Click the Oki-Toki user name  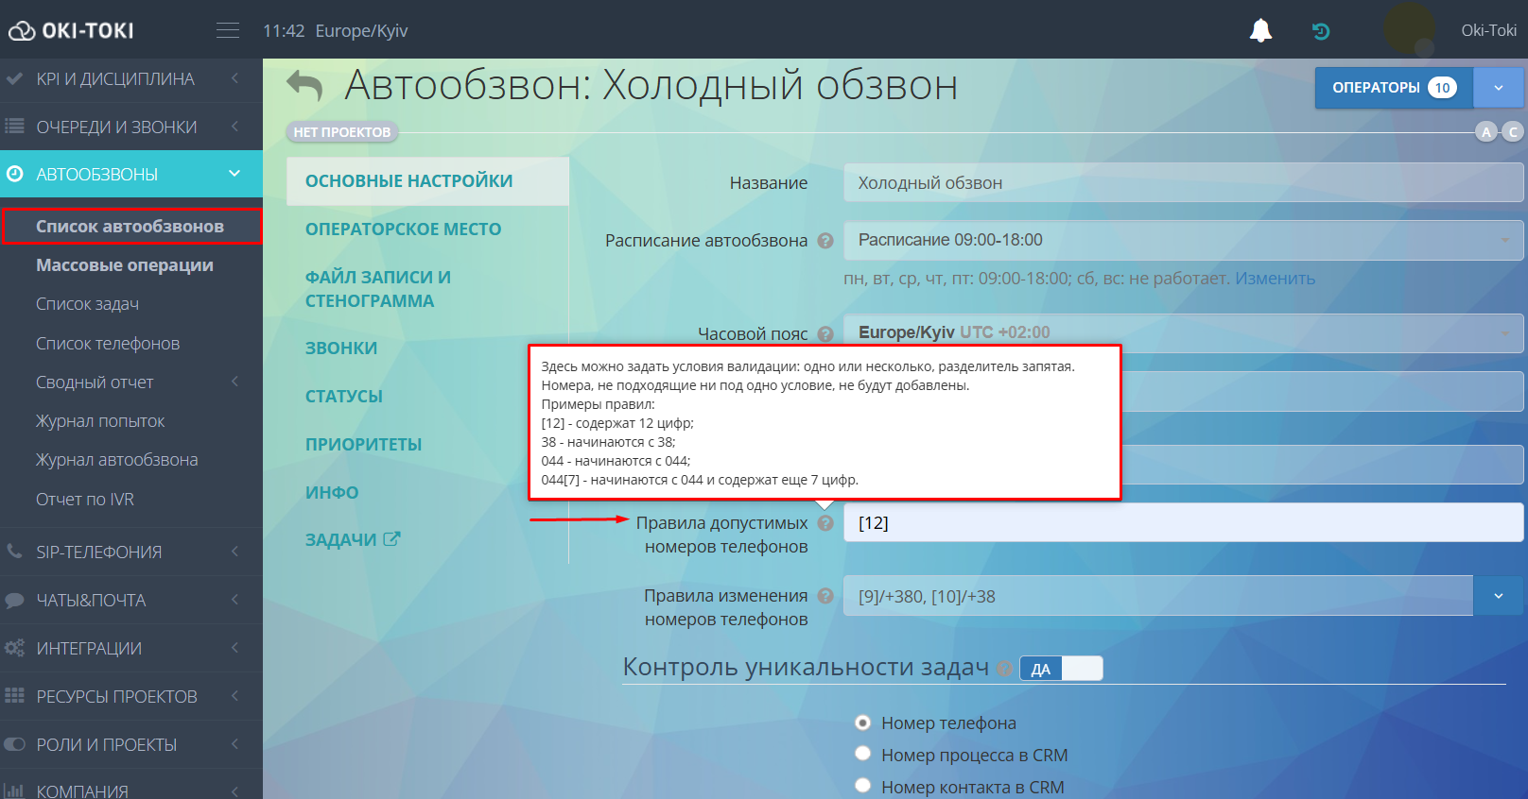coord(1488,30)
